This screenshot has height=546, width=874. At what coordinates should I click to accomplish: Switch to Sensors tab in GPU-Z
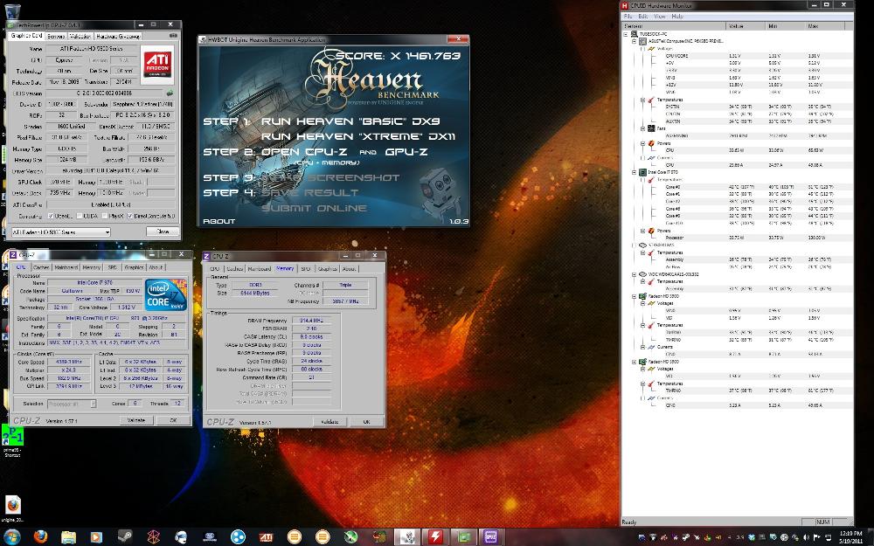[56, 36]
